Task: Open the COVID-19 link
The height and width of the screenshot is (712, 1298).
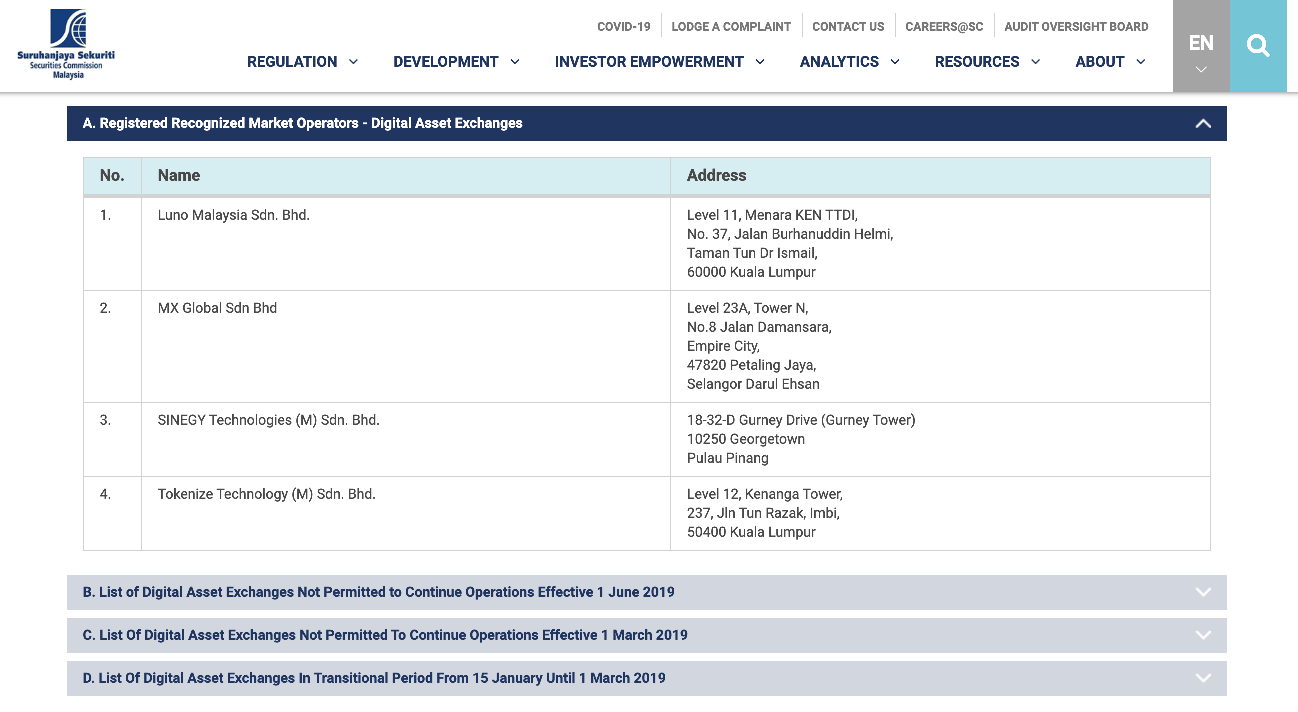Action: (x=624, y=26)
